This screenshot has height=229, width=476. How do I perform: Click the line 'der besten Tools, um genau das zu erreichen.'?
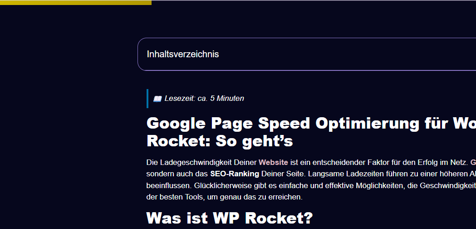click(x=224, y=197)
